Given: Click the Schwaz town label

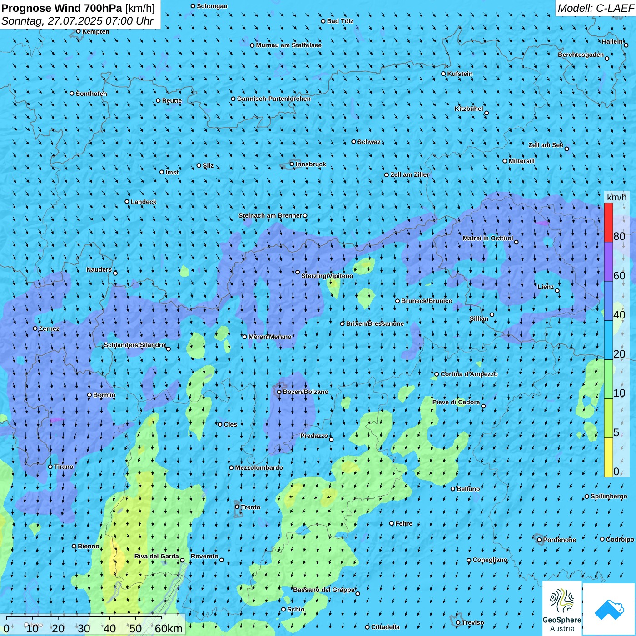Looking at the screenshot, I should point(369,142).
